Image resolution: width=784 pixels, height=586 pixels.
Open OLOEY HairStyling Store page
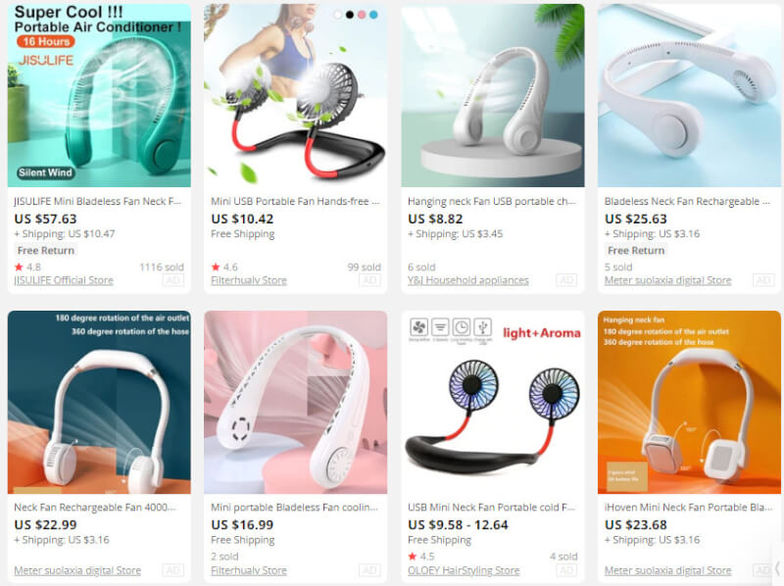tap(464, 570)
